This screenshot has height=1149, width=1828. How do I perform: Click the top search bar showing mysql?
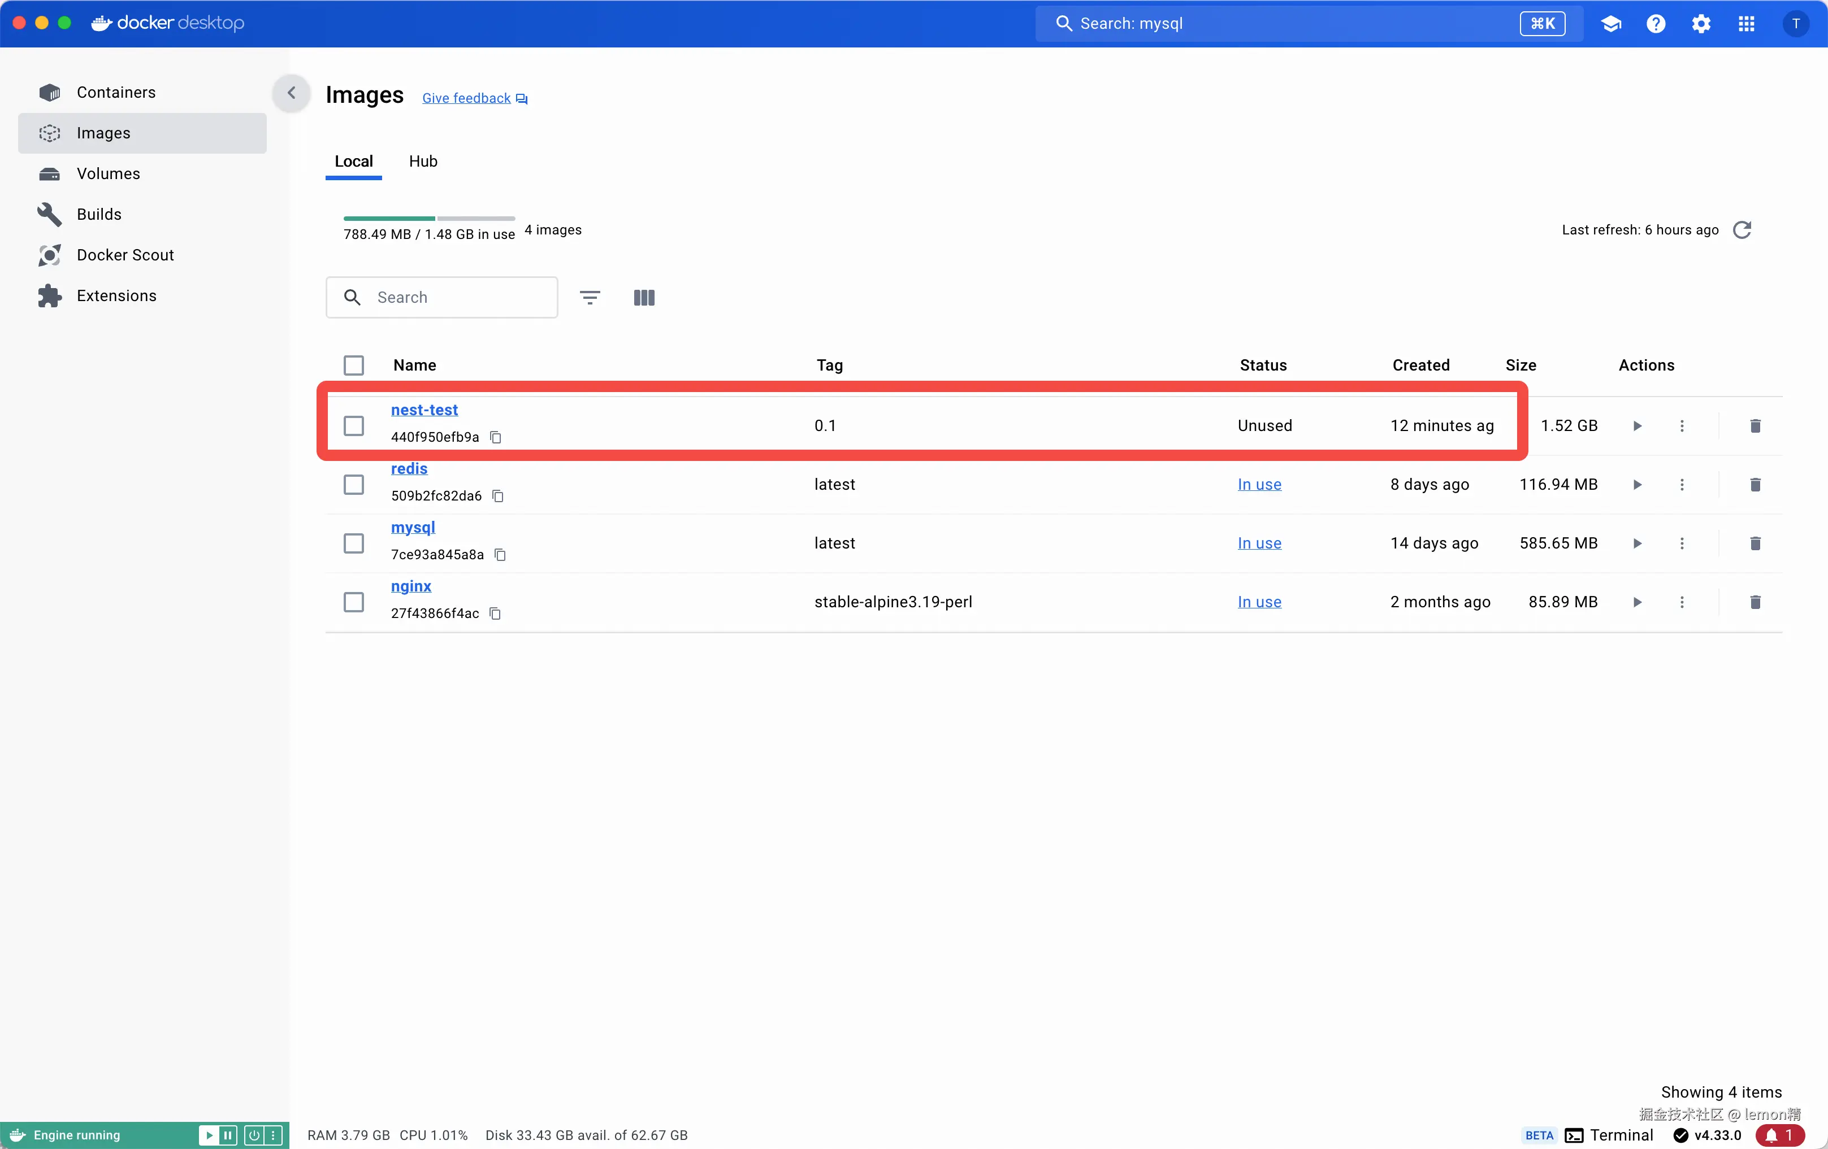[1309, 24]
